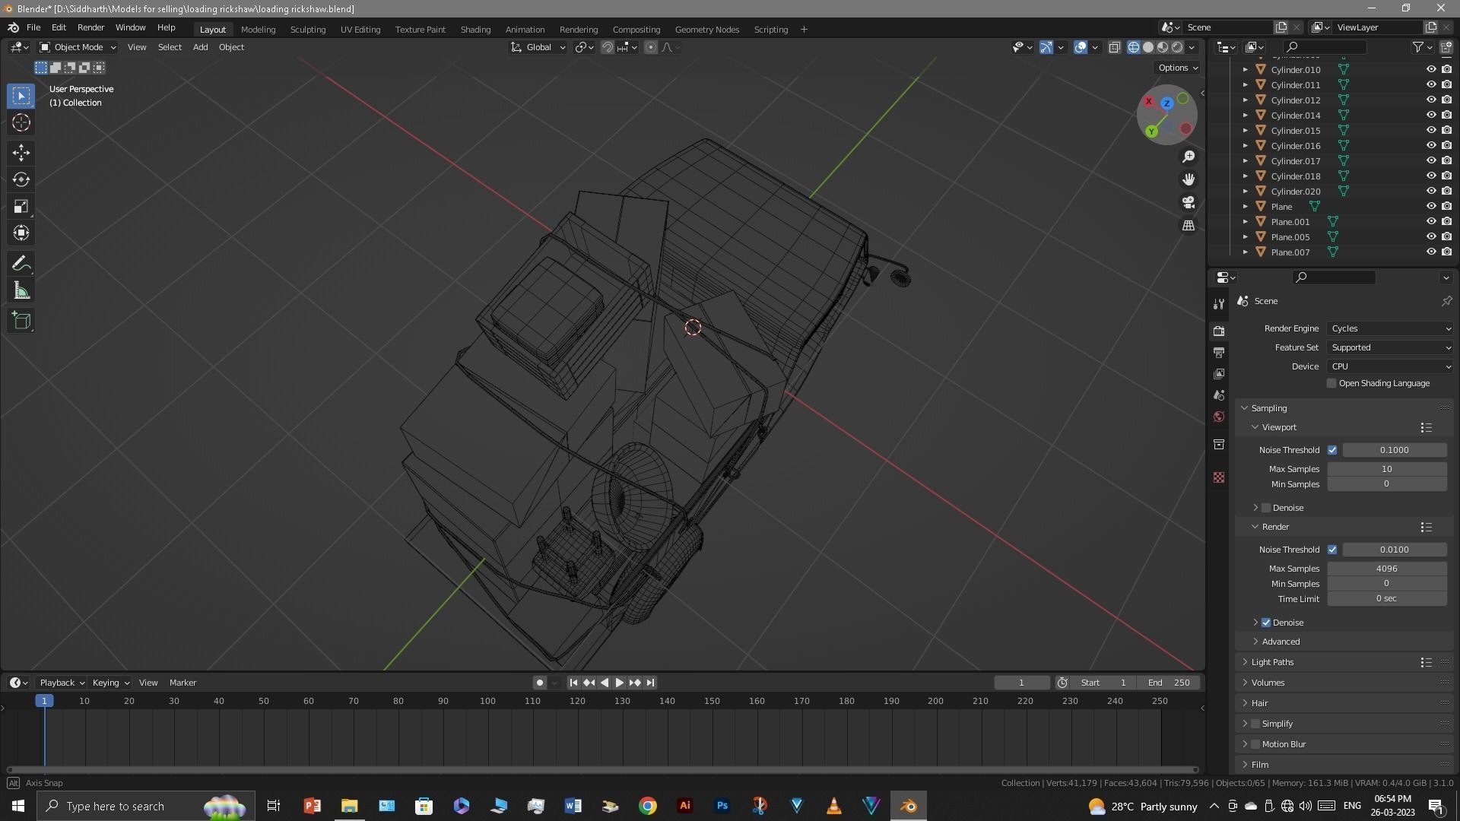Click render Max Samples field 4096
Image resolution: width=1460 pixels, height=821 pixels.
pyautogui.click(x=1386, y=569)
